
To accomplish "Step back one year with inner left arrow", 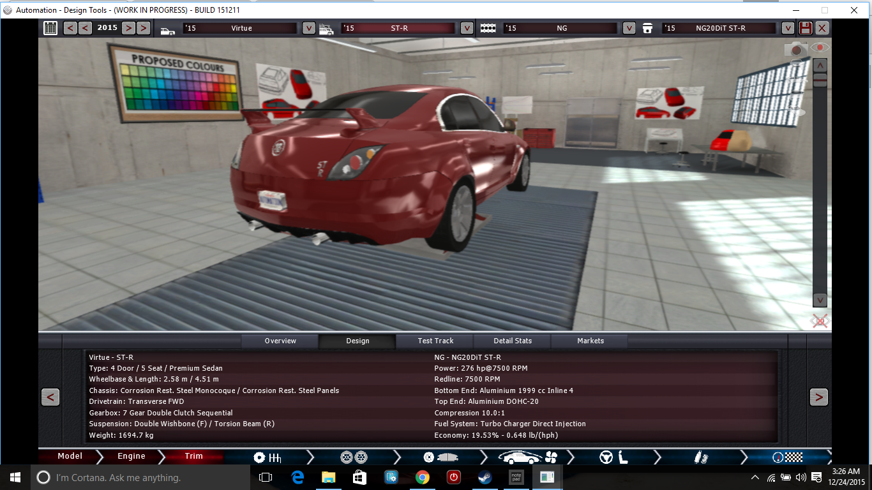I will click(x=85, y=28).
